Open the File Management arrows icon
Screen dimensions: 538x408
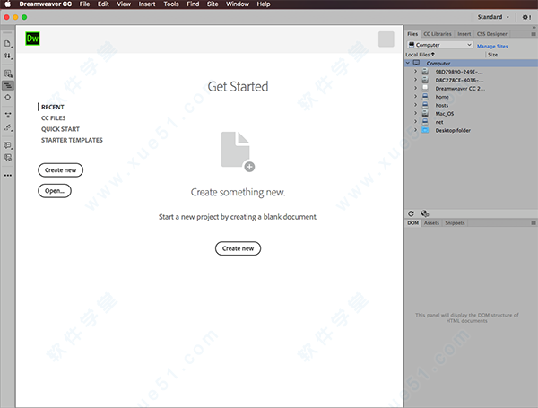pos(7,56)
